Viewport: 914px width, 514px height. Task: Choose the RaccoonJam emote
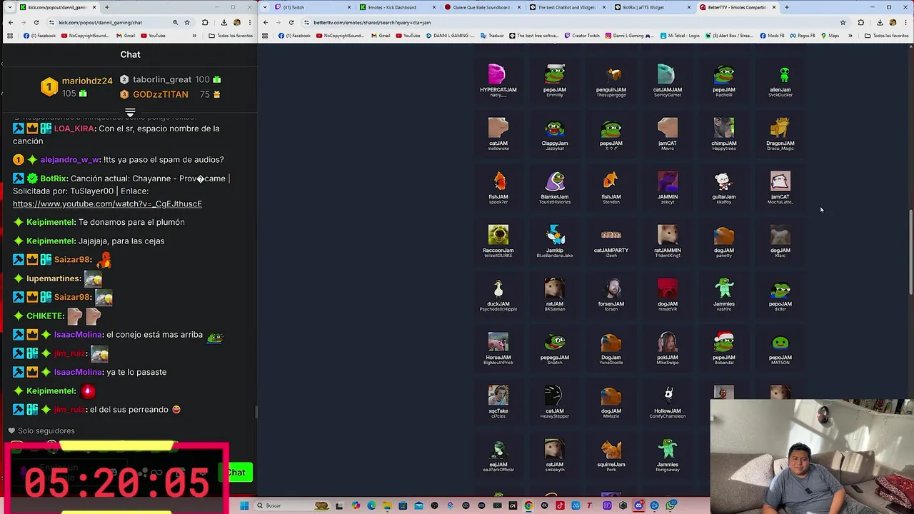click(498, 241)
